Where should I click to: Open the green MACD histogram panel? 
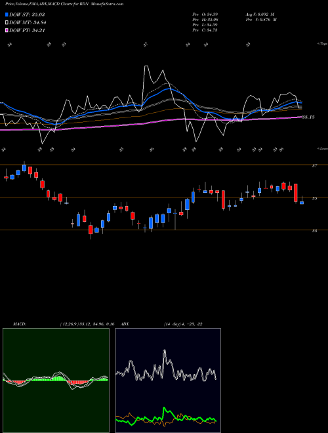pos(56,381)
